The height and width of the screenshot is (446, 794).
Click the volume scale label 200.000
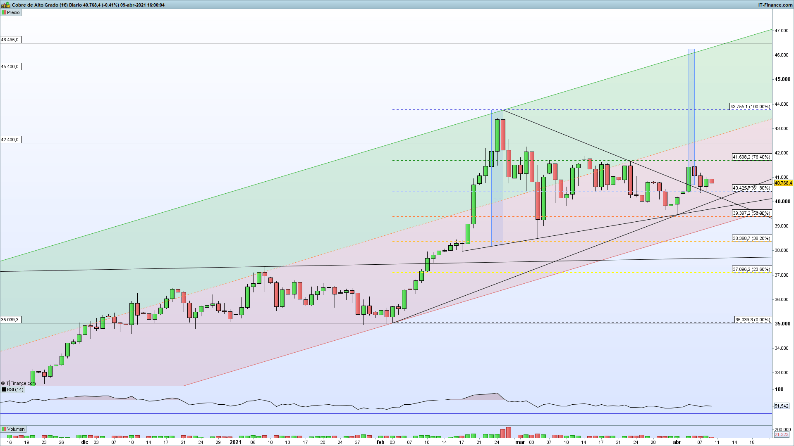[782, 429]
